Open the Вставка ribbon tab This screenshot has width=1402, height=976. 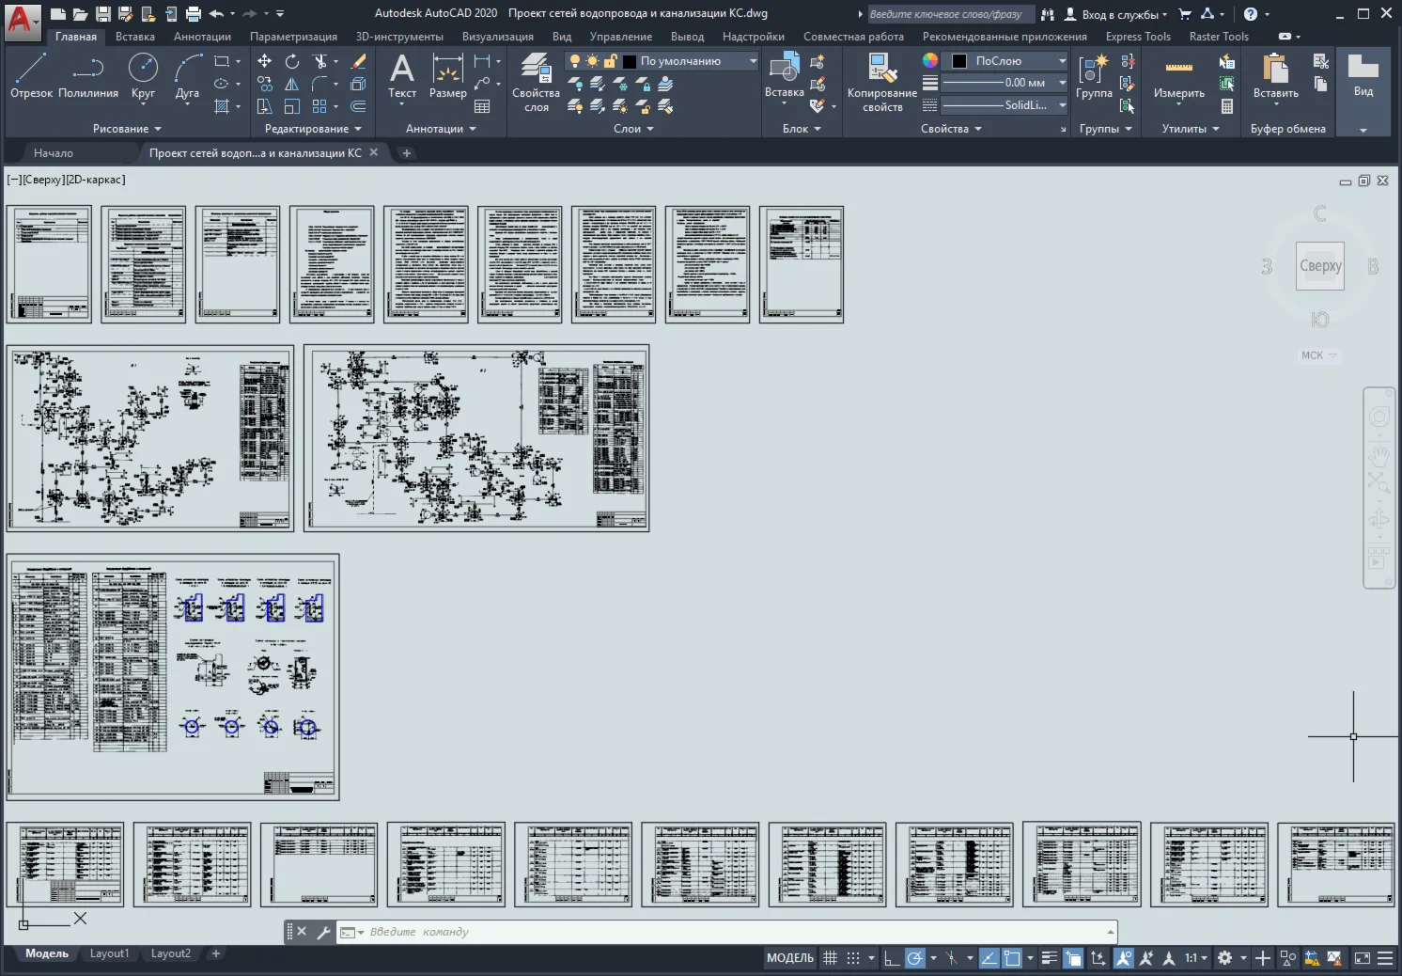click(x=135, y=37)
